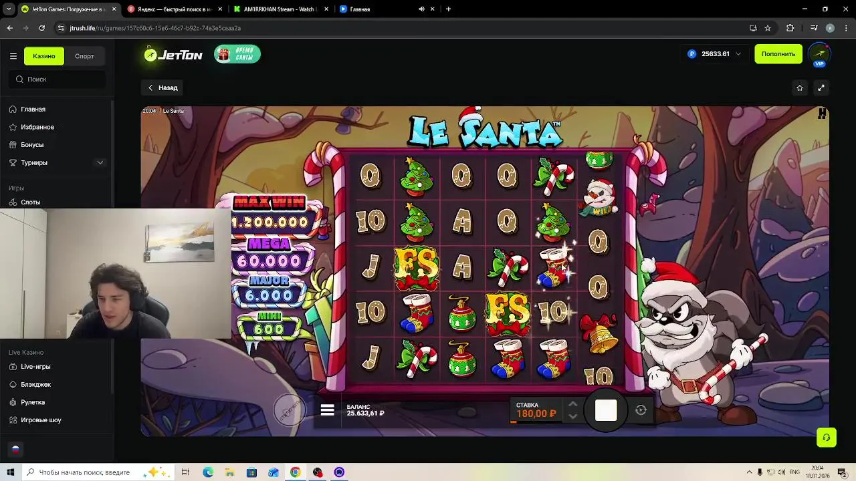Add game to favorites with star icon

click(800, 88)
